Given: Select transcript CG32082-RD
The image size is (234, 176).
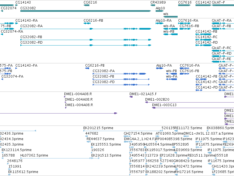Looking at the screenshot, I should pos(86,45).
